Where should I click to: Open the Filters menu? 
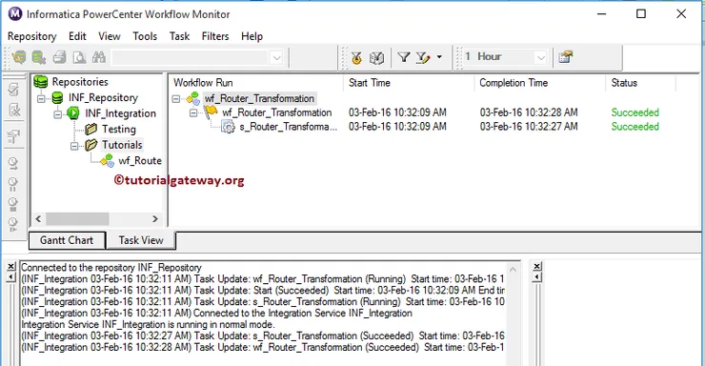point(215,36)
